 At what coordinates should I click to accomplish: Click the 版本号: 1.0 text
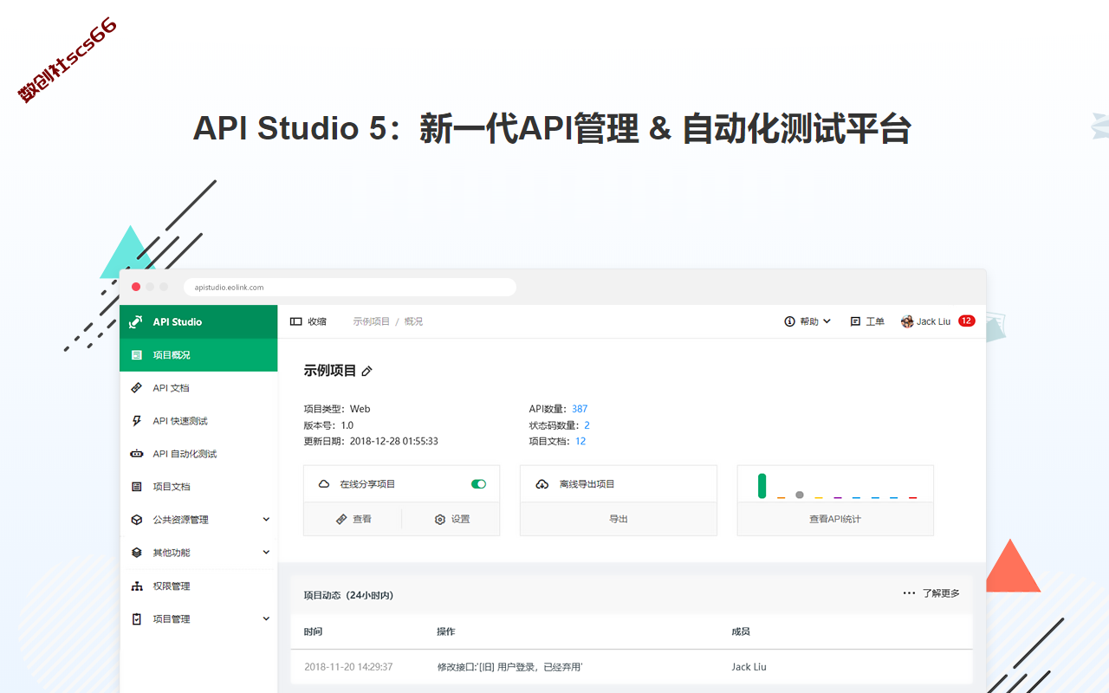[x=328, y=425]
